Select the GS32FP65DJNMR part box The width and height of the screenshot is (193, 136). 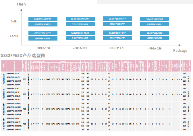[x=80, y=38]
